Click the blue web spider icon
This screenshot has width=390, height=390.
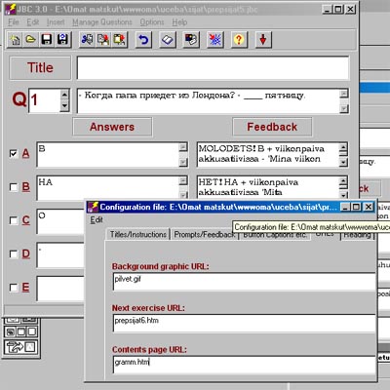(x=215, y=40)
